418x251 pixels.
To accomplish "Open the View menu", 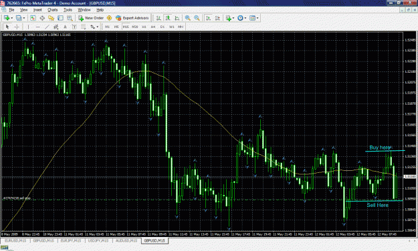I will (23, 10).
